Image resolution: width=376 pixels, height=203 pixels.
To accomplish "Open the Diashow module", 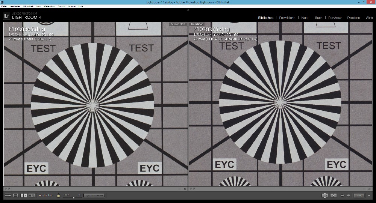I will tap(335, 18).
